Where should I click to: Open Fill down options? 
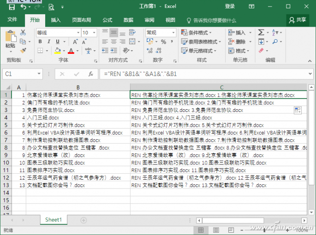(261, 41)
